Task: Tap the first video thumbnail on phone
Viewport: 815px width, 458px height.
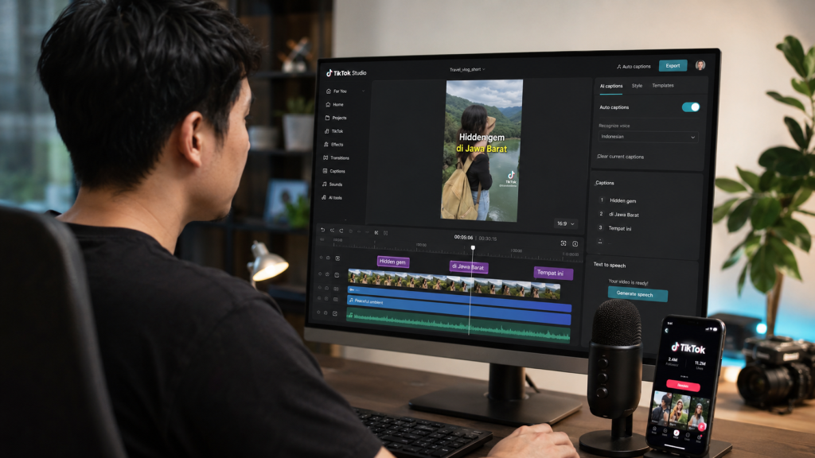Action: click(661, 408)
